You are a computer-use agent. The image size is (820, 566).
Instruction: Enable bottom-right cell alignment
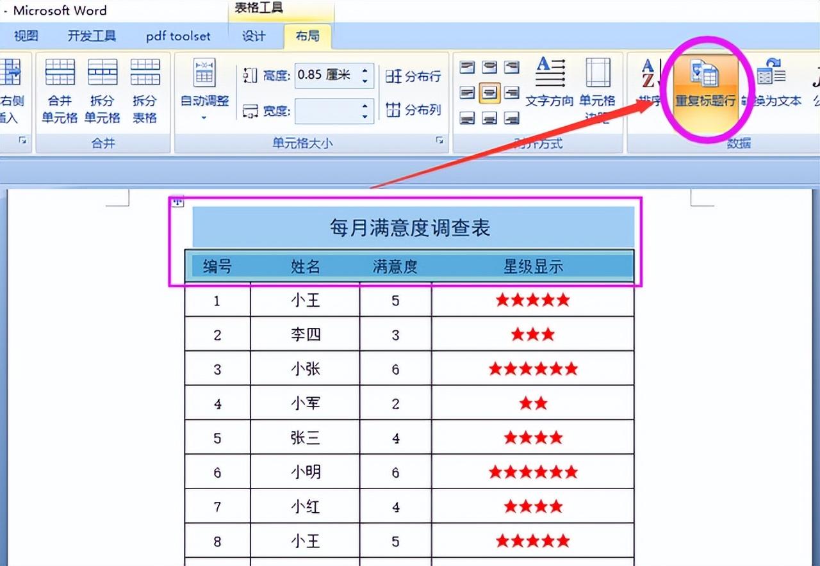(512, 118)
